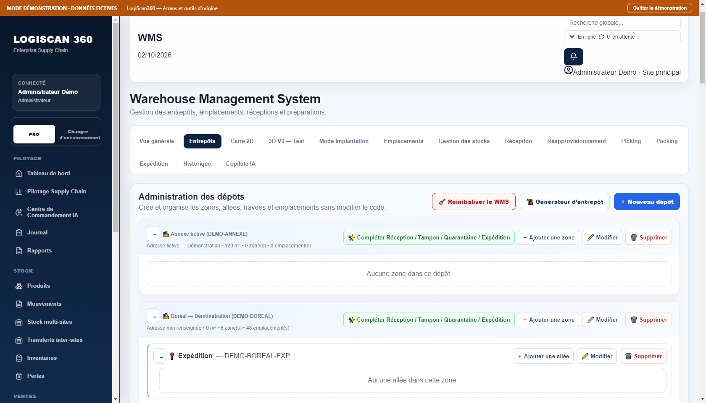The image size is (706, 403).
Task: Open Produits icon in sidebar
Action: pyautogui.click(x=19, y=286)
